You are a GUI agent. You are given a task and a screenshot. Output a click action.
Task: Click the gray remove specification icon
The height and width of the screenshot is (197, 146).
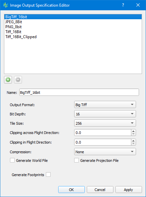click(18, 80)
